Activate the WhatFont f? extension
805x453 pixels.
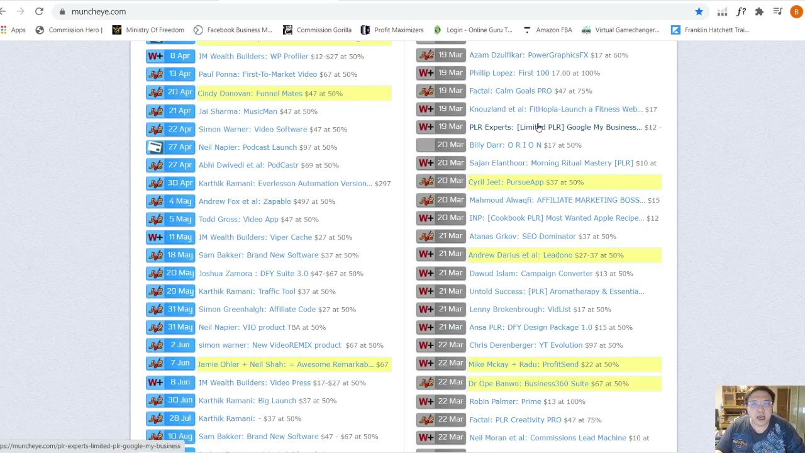click(x=741, y=11)
